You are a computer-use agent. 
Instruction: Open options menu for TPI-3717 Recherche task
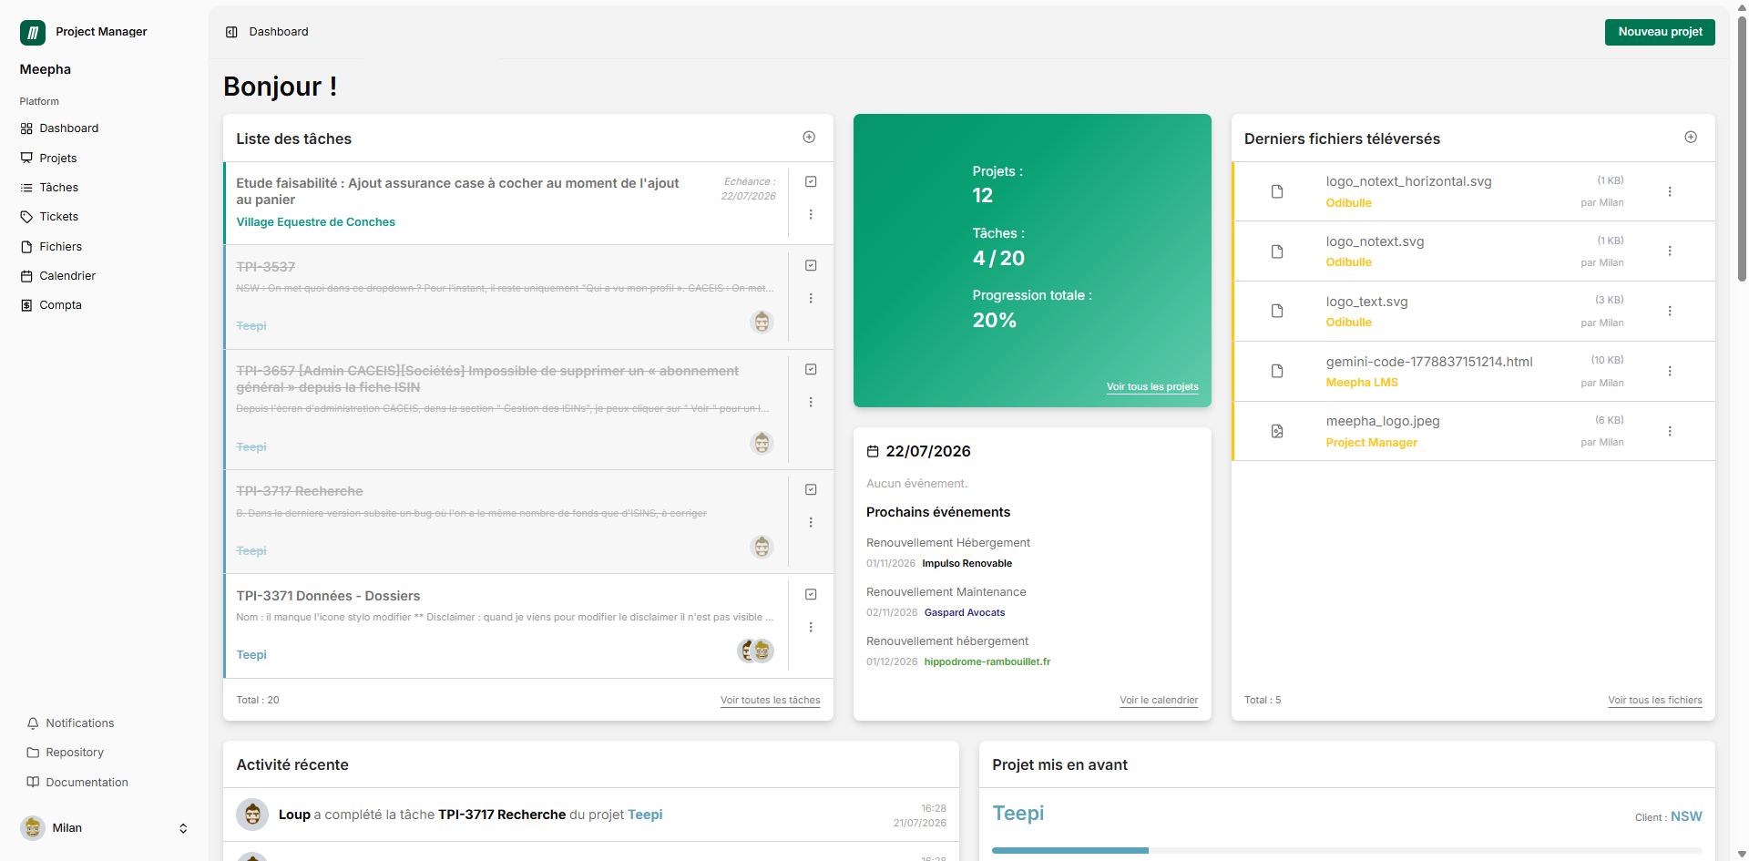tap(811, 522)
